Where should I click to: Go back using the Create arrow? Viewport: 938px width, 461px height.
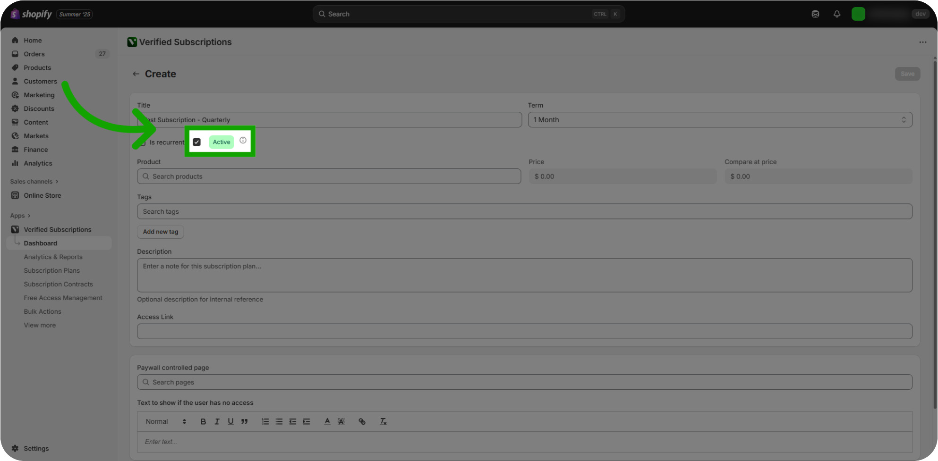coord(136,74)
